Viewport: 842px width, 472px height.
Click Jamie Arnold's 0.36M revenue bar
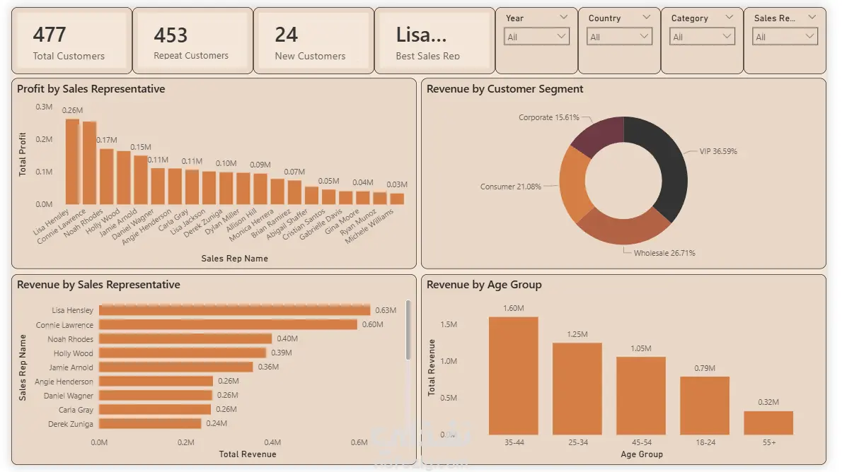click(176, 367)
